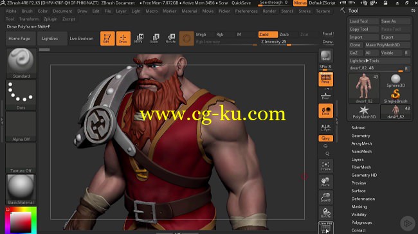Image resolution: width=418 pixels, height=234 pixels.
Task: Open the BasicMaterial picker
Action: (21, 190)
